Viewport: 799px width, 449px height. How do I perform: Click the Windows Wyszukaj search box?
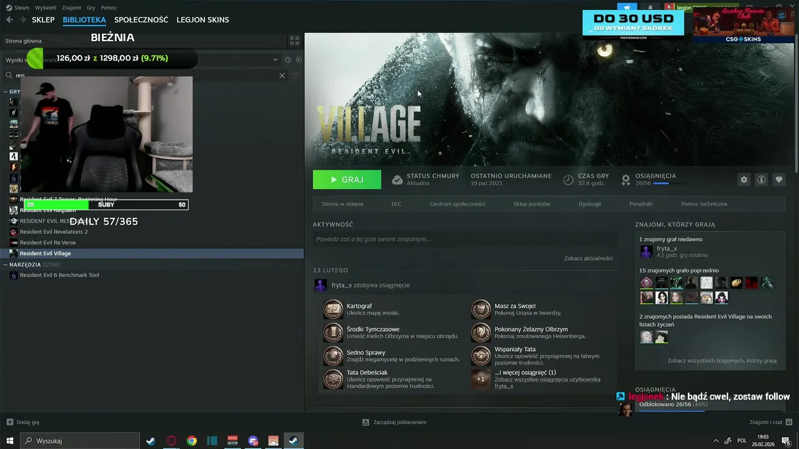[x=80, y=441]
